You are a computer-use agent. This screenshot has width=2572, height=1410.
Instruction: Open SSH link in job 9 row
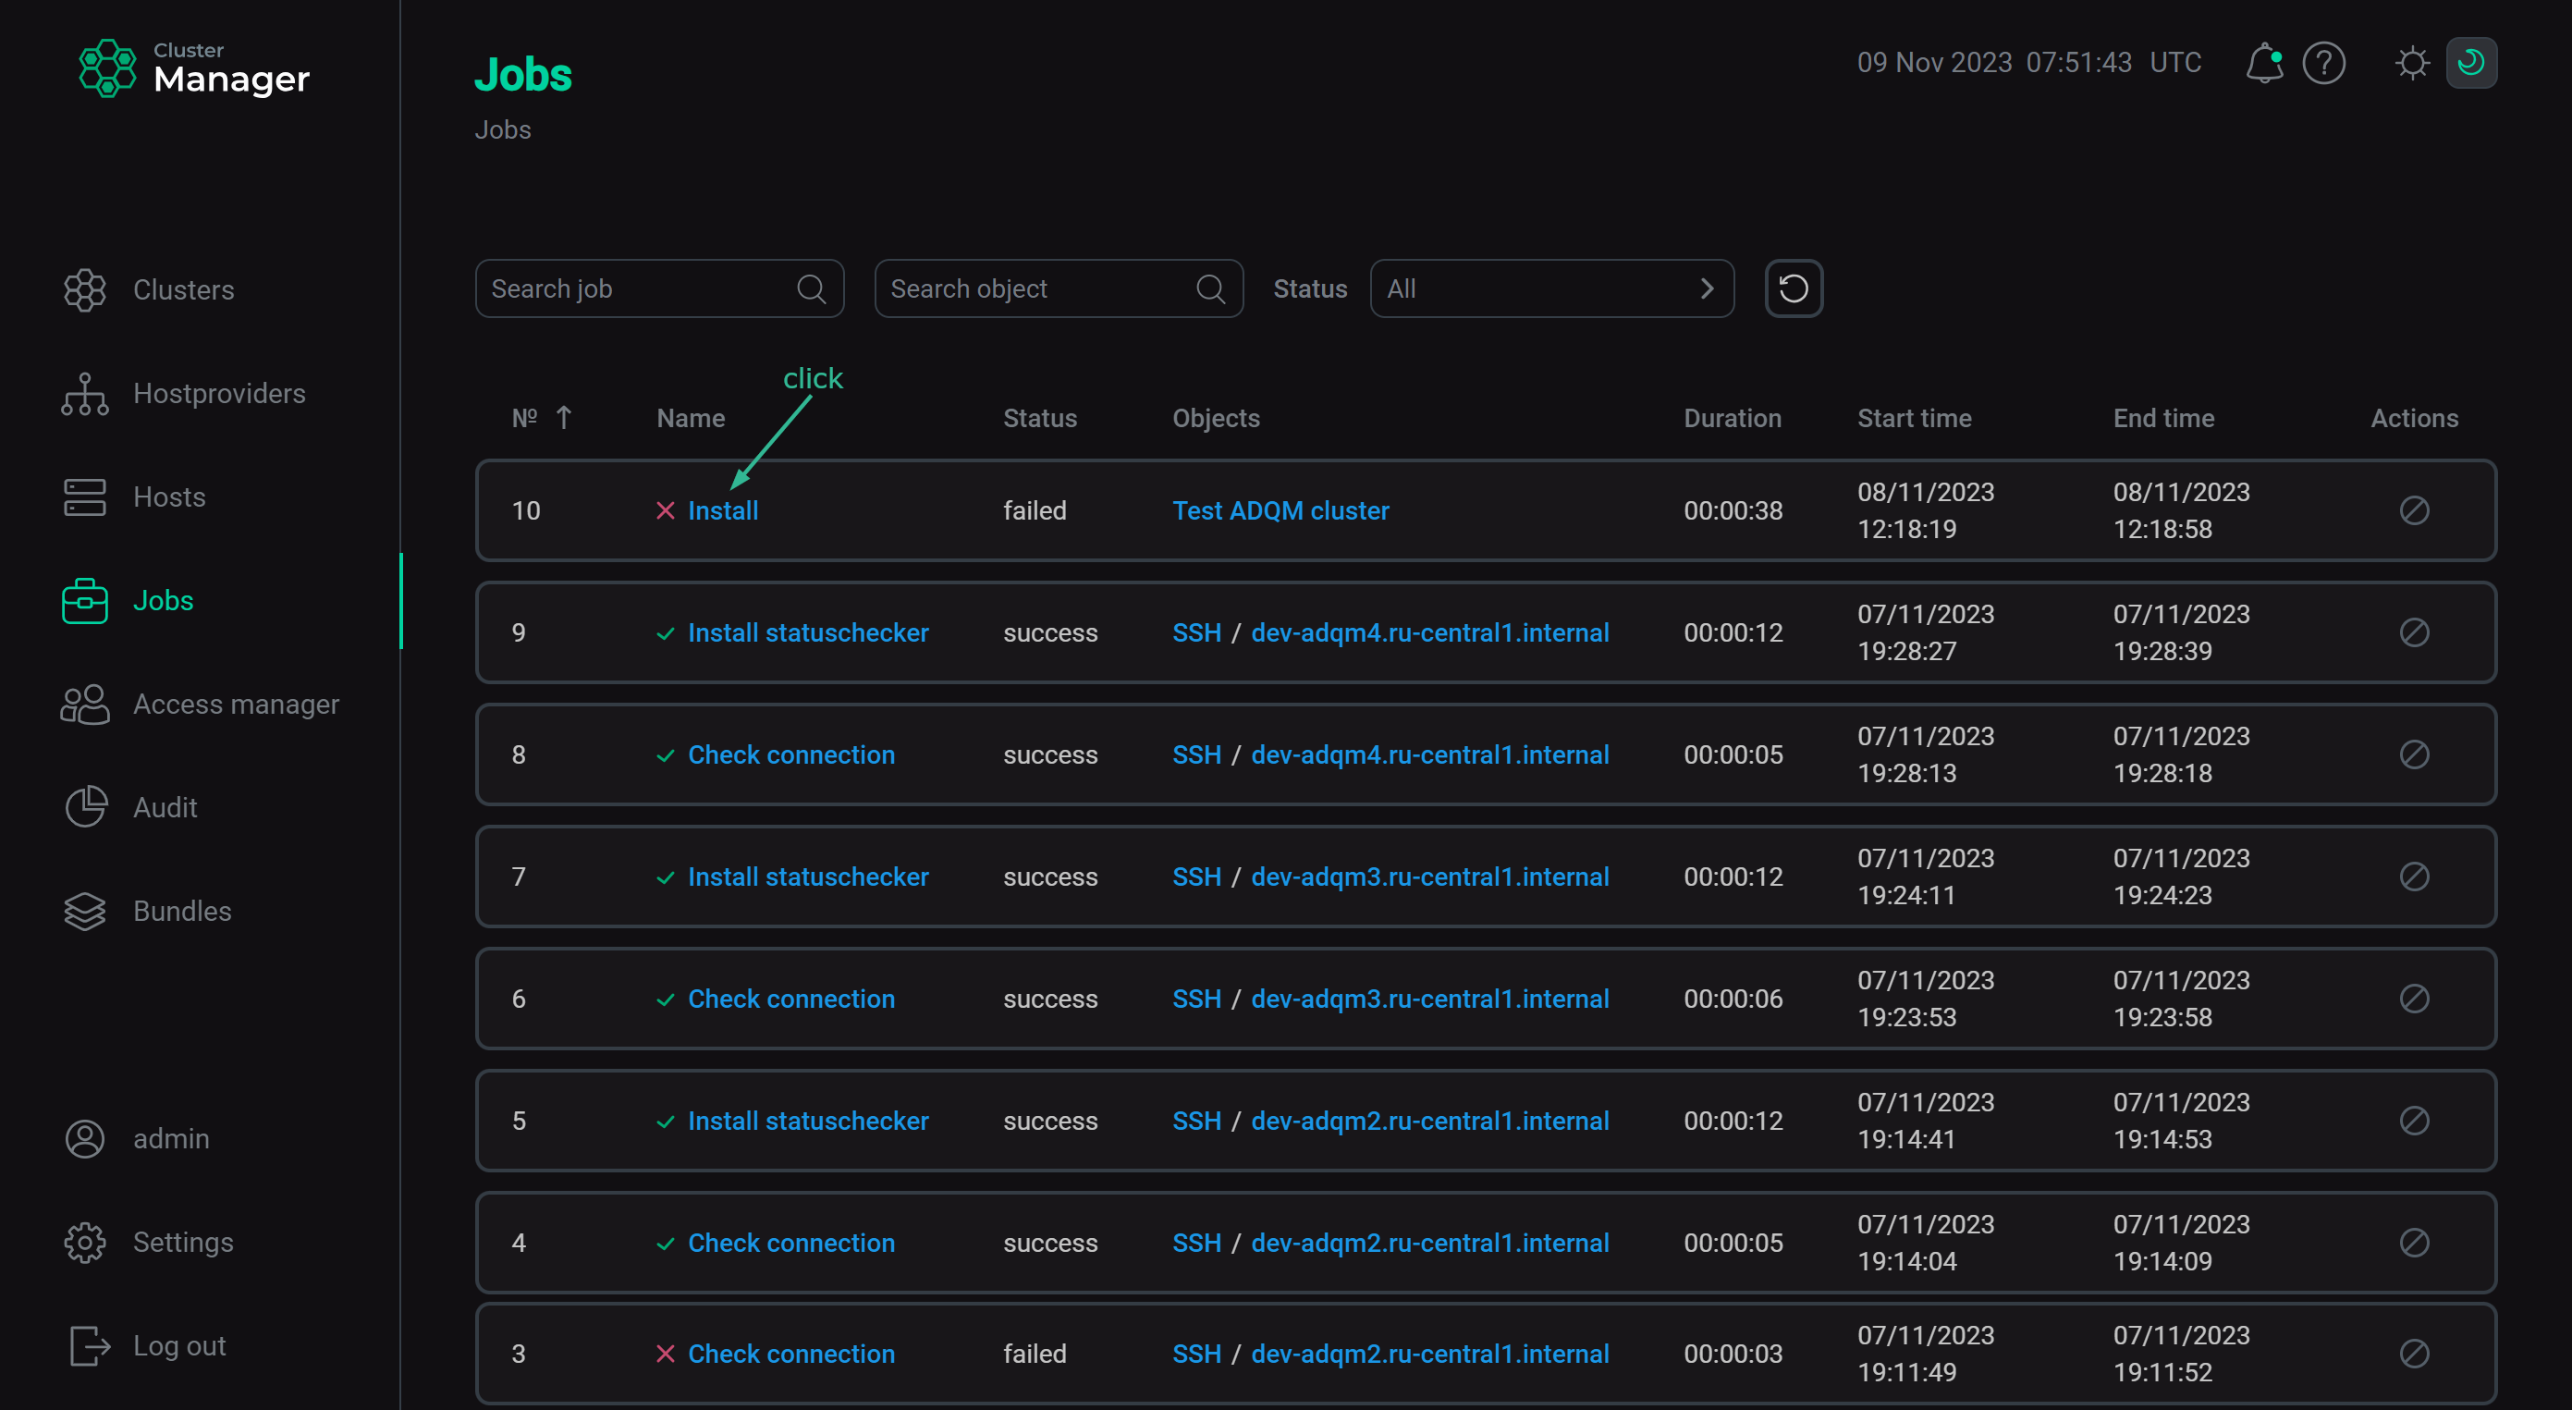pos(1196,632)
